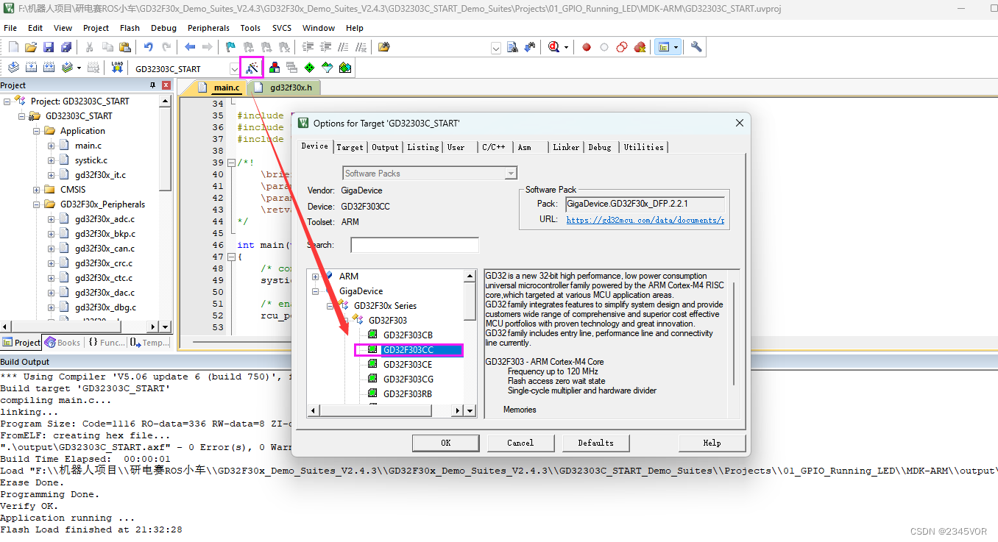998x542 pixels.
Task: Click Kill All Breakpoints icon
Action: point(640,47)
